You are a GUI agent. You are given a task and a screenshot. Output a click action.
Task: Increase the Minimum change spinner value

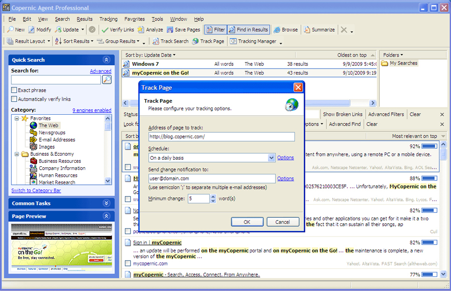click(213, 196)
